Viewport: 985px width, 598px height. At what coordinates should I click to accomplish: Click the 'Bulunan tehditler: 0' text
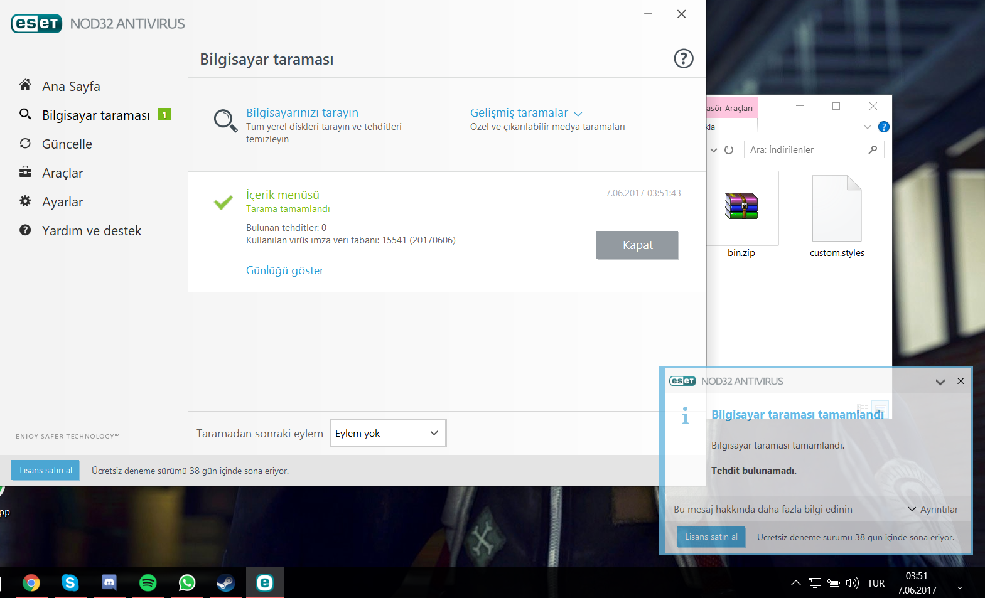click(x=286, y=228)
